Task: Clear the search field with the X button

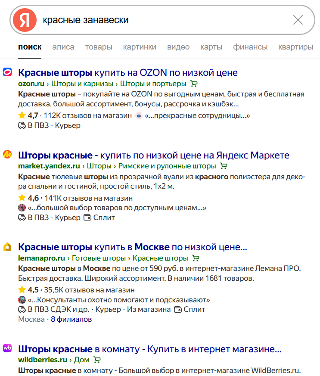Action: [298, 20]
